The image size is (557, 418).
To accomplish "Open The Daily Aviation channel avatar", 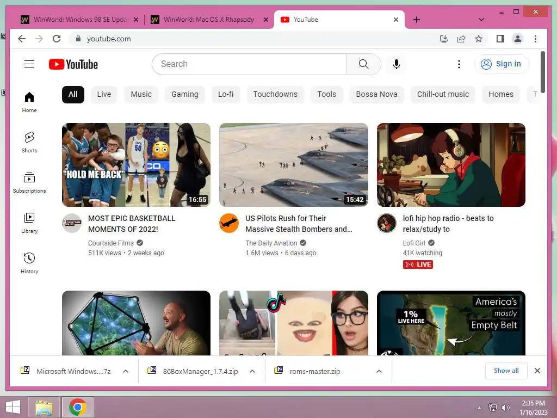I will [229, 223].
